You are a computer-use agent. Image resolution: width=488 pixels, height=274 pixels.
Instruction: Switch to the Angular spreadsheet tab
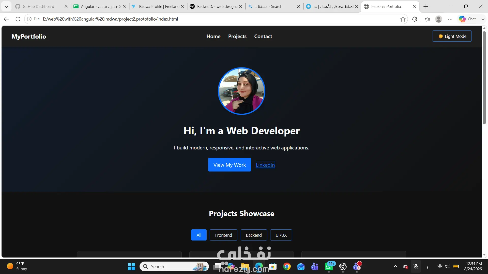click(97, 6)
